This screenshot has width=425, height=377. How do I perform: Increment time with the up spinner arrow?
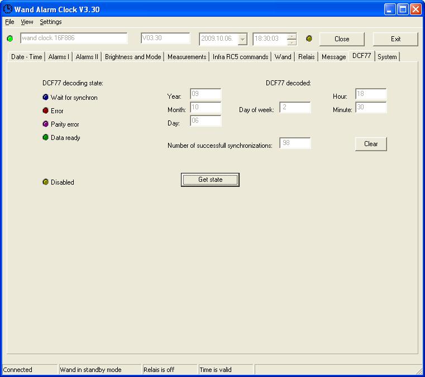tap(292, 36)
